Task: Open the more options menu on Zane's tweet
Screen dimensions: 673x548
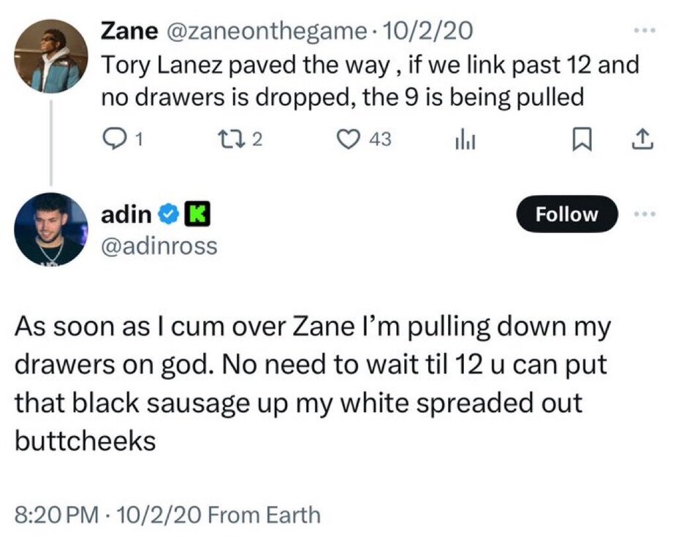Action: coord(641,31)
